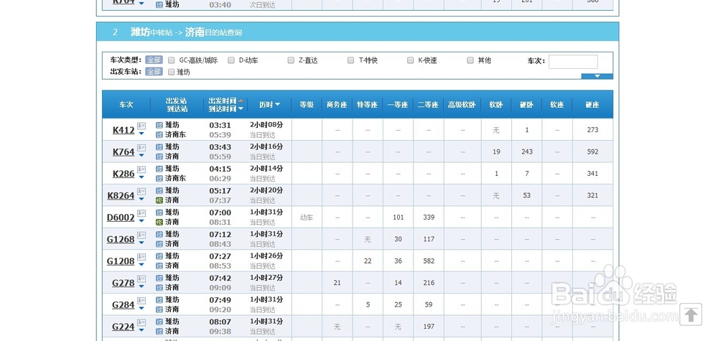Open the ID card icon beside G1268
This screenshot has width=718, height=341.
click(x=141, y=235)
